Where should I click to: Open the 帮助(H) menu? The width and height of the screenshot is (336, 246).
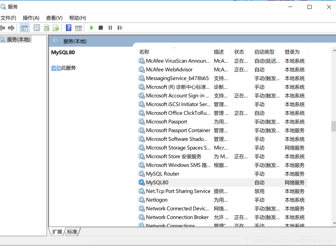78,18
